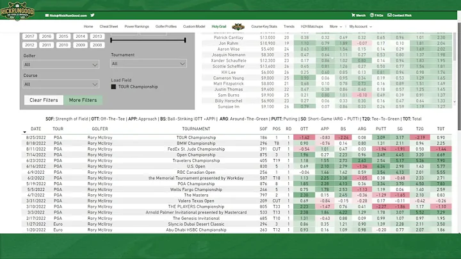Expand the My Account menu

click(x=360, y=26)
